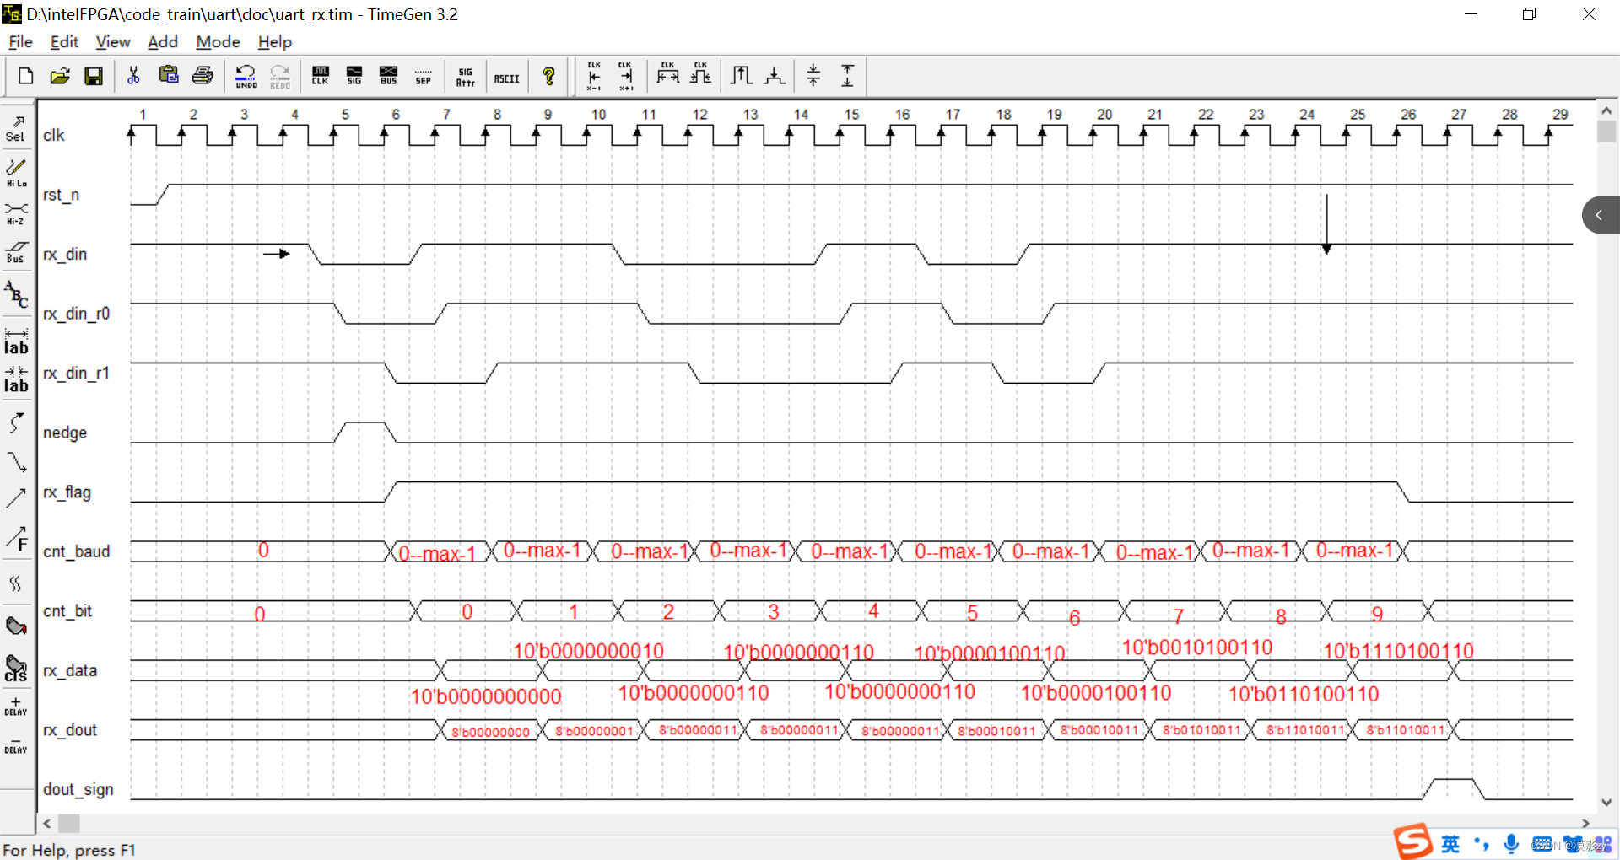Select the clk signal name
This screenshot has height=860, width=1620.
(x=54, y=135)
